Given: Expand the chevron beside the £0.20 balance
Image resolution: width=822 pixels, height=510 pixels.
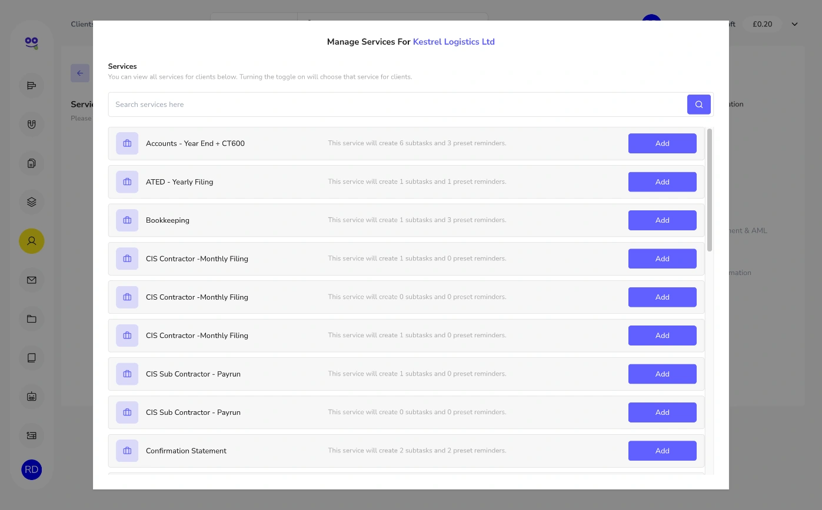Looking at the screenshot, I should pyautogui.click(x=794, y=24).
